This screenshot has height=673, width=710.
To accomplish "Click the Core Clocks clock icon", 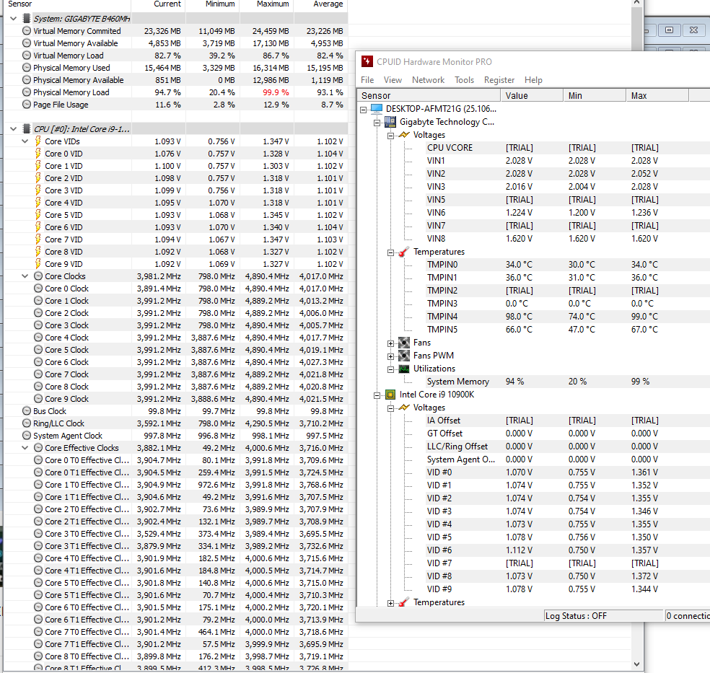I will [x=38, y=276].
